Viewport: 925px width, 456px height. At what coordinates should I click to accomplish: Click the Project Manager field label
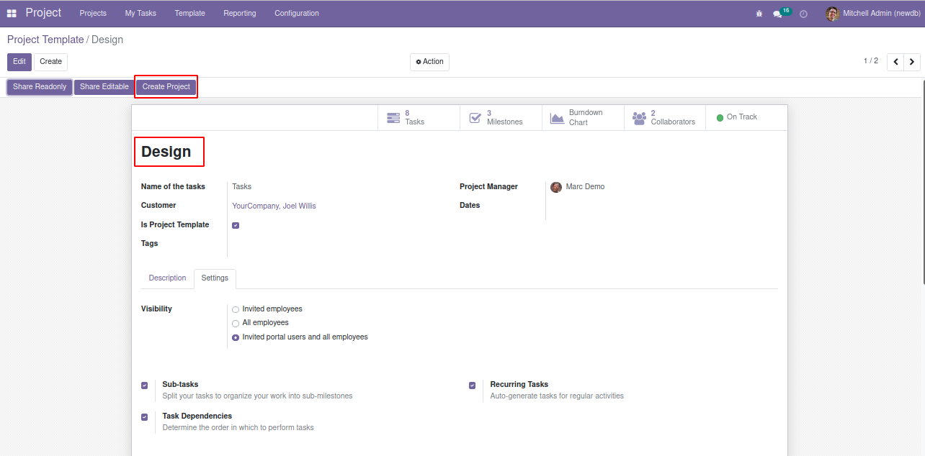pyautogui.click(x=488, y=187)
